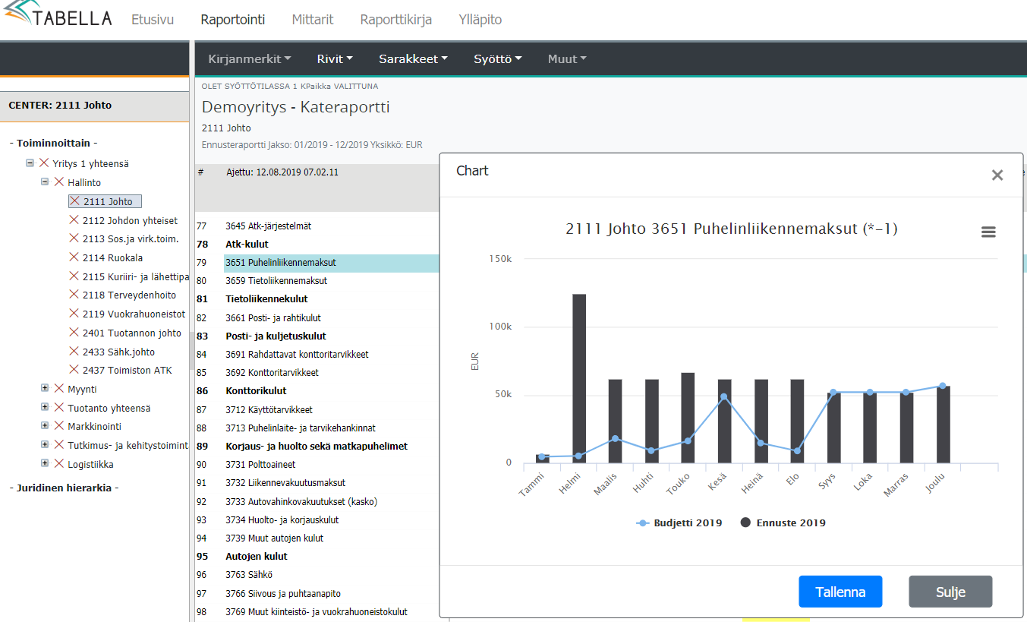Click red X icon beside Logistiikka
Image resolution: width=1027 pixels, height=622 pixels.
(59, 463)
